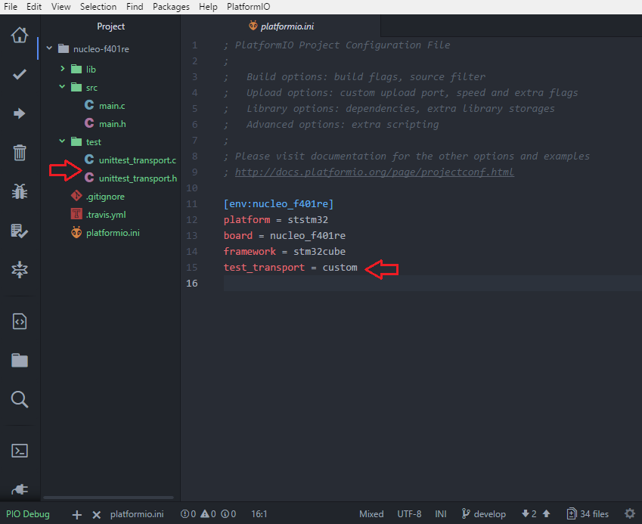Click the test_transport key on line 15
This screenshot has width=642, height=524.
point(264,268)
